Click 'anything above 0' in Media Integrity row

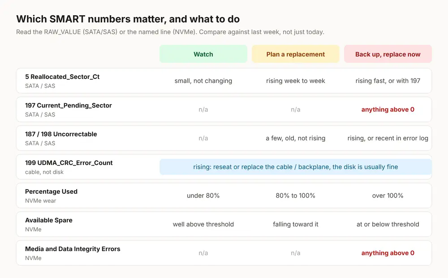click(388, 253)
